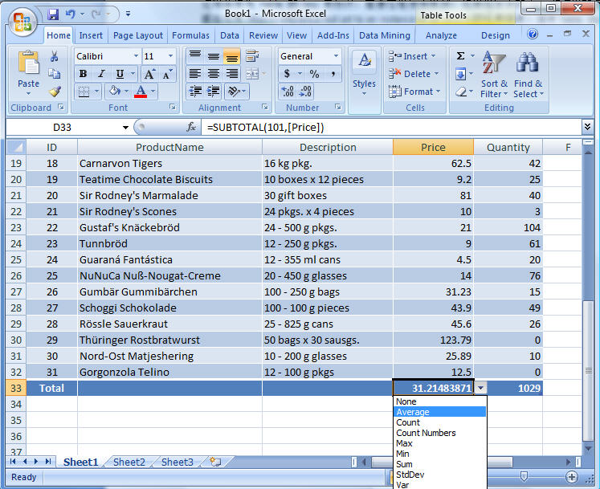The width and height of the screenshot is (600, 489).
Task: Open the General number format dropdown
Action: coord(336,56)
